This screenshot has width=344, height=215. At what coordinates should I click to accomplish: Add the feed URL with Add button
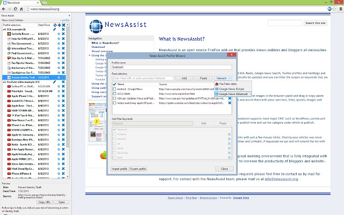pos(184,78)
